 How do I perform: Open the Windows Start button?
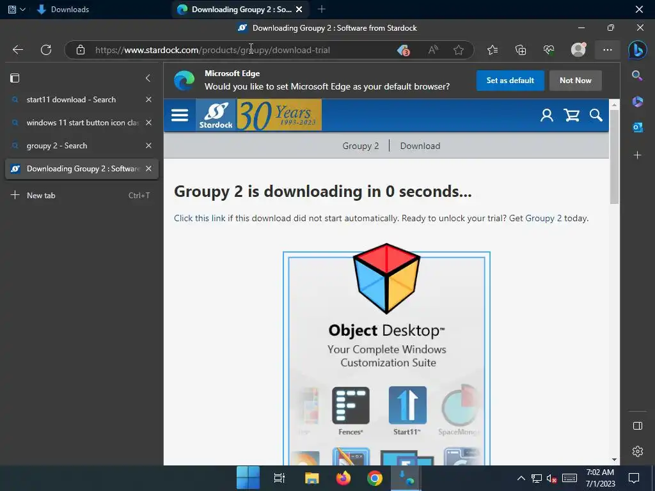248,478
